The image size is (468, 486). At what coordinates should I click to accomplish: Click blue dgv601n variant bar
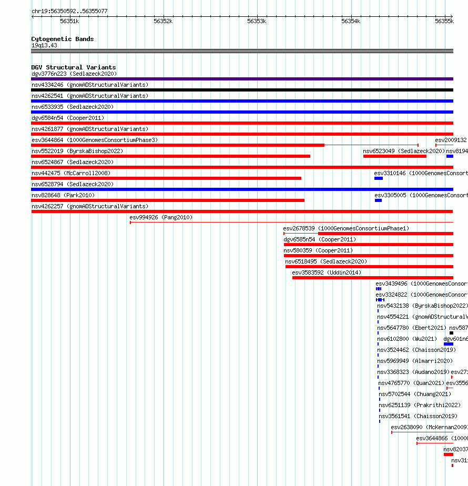[449, 344]
